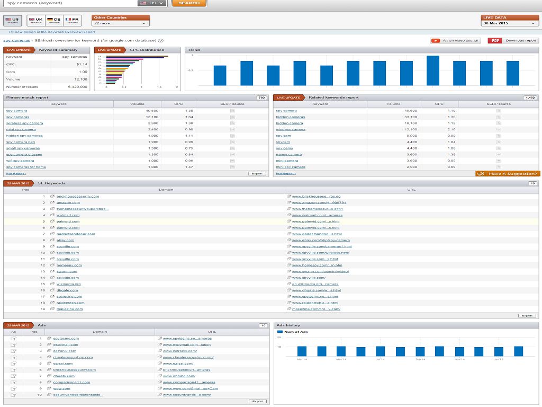
Task: Click the spy cameras keyword search field
Action: [69, 3]
